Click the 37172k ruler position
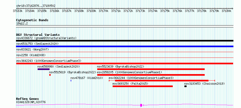241x108 pixels. pyautogui.click(x=128, y=11)
